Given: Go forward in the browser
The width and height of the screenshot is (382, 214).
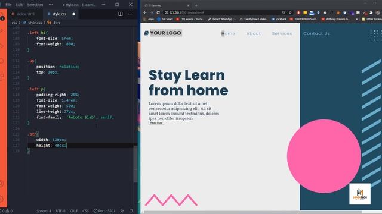Looking at the screenshot, I should [x=151, y=12].
